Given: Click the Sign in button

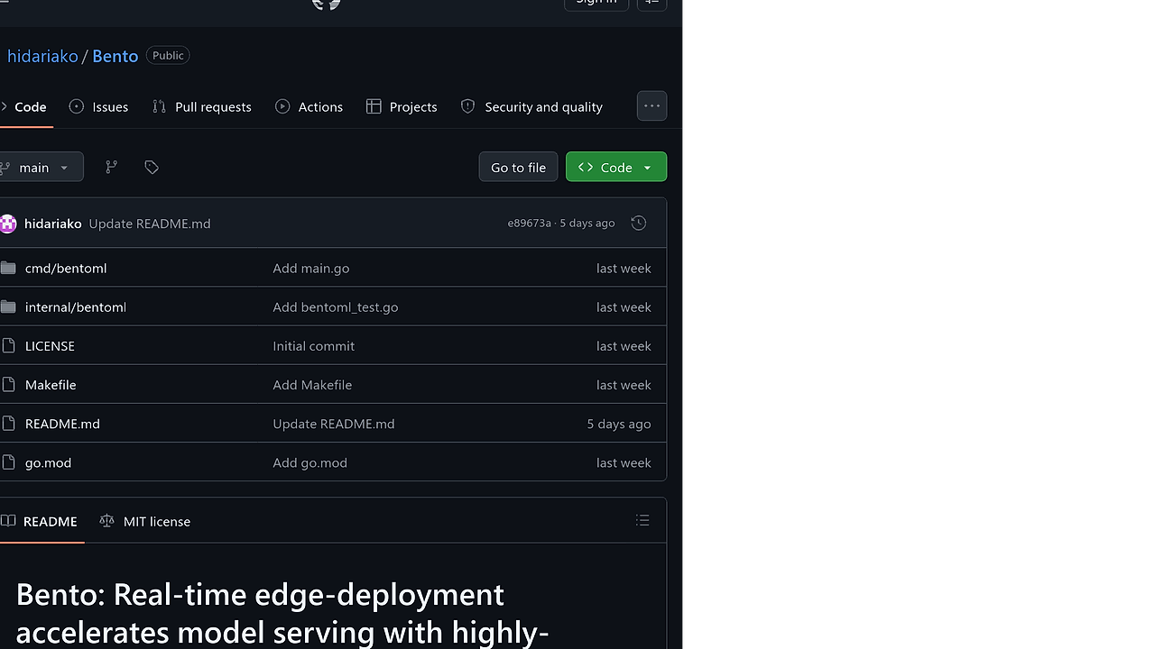Looking at the screenshot, I should pyautogui.click(x=596, y=3).
